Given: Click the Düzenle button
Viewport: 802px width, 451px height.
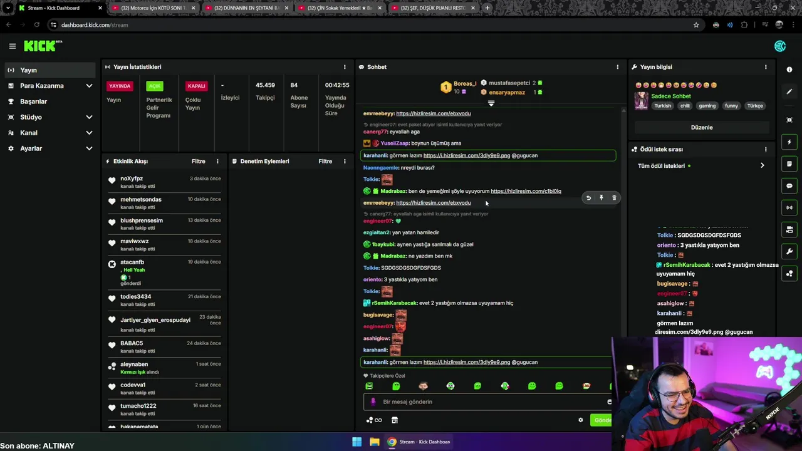Looking at the screenshot, I should click(x=702, y=127).
